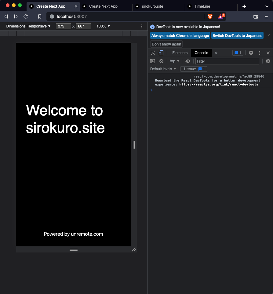Switch to the sirokuro.site browser tab
273x294 pixels.
[x=153, y=6]
